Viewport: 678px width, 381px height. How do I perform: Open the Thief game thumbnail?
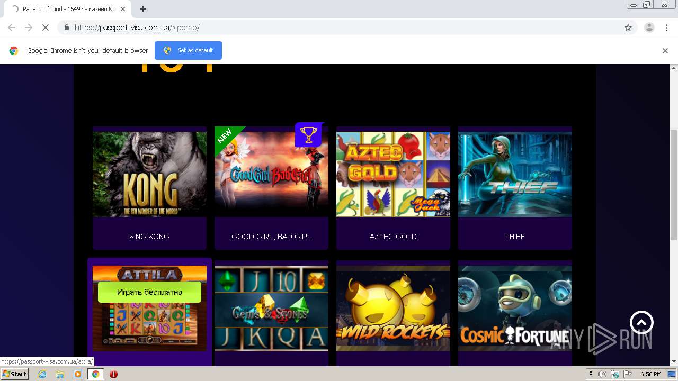pyautogui.click(x=515, y=174)
